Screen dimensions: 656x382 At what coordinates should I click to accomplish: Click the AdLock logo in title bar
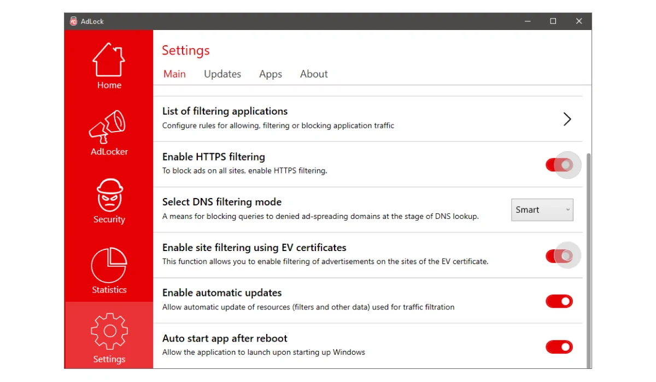point(74,21)
